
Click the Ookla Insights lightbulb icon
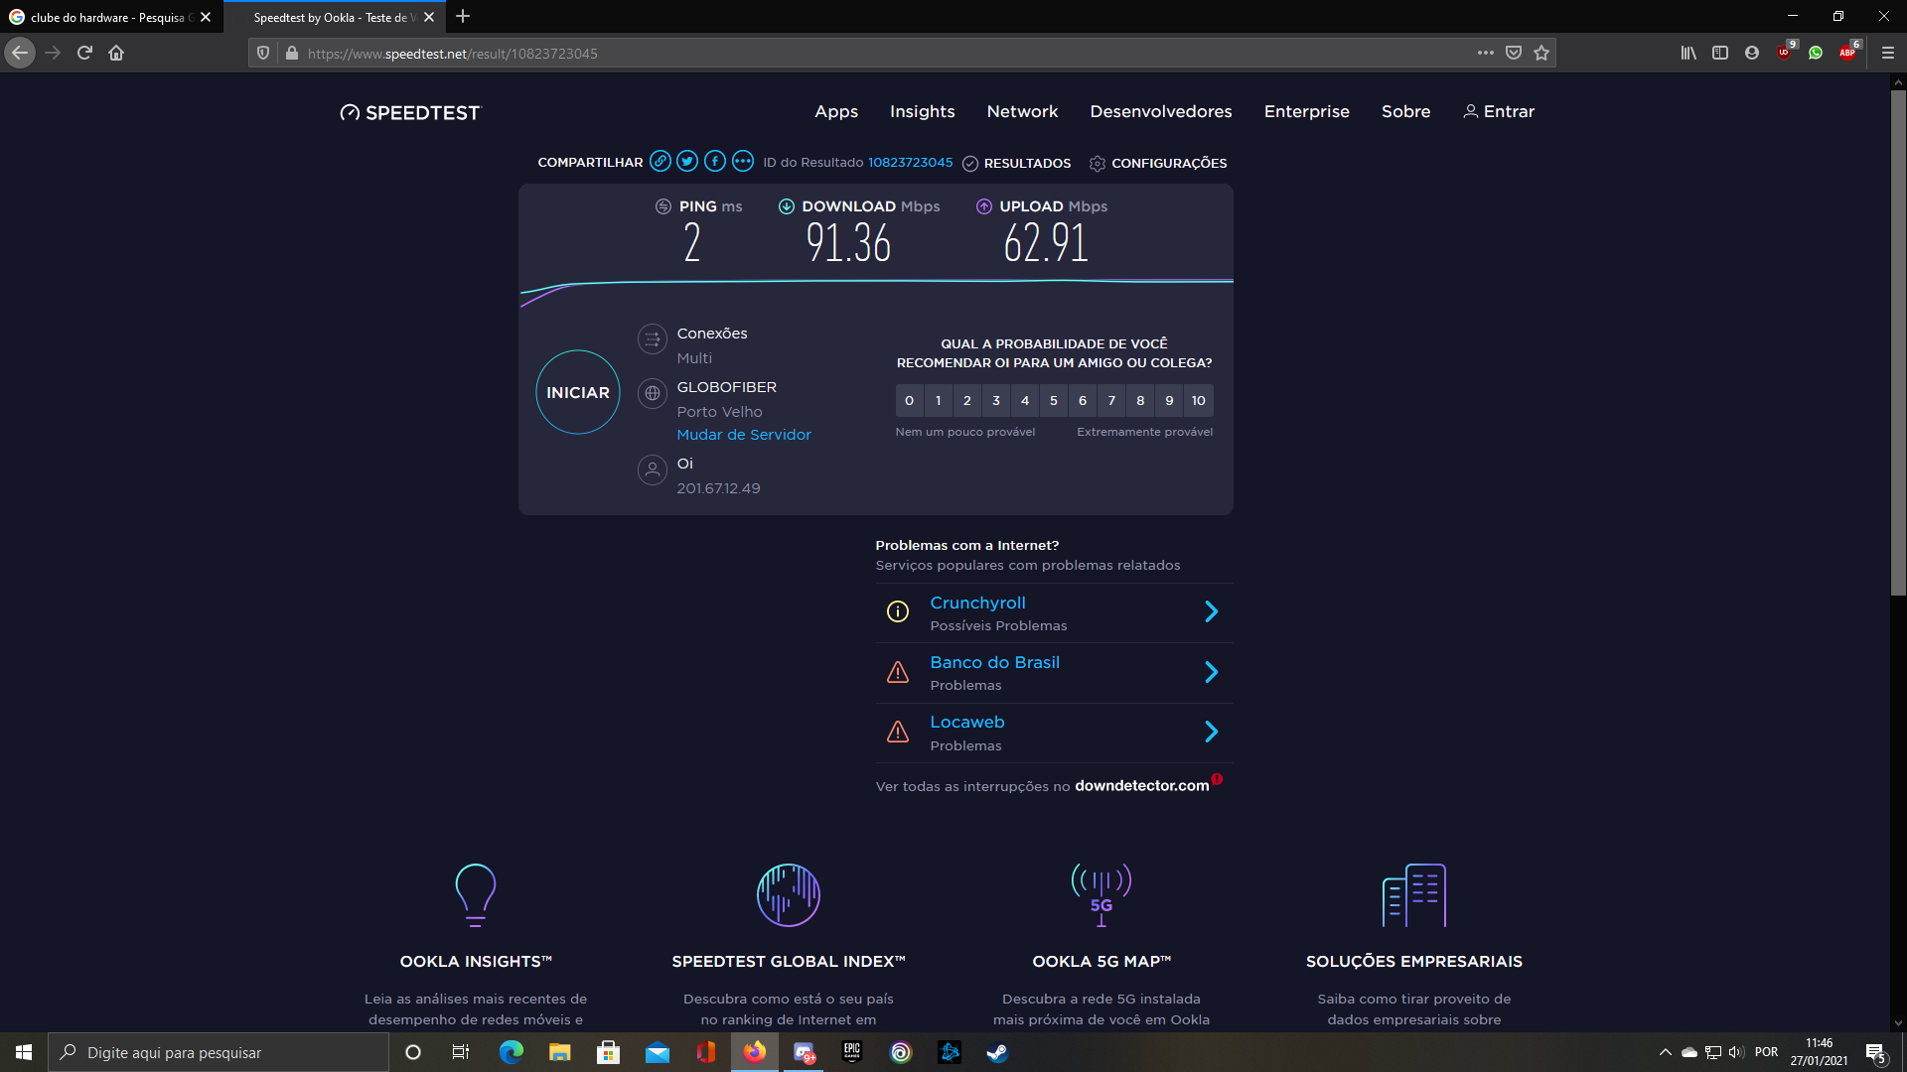[x=476, y=895]
